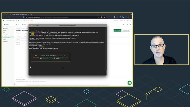Image resolution: width=190 pixels, height=107 pixels.
Task: Expand the Get Help dropdown
Action: [122, 21]
